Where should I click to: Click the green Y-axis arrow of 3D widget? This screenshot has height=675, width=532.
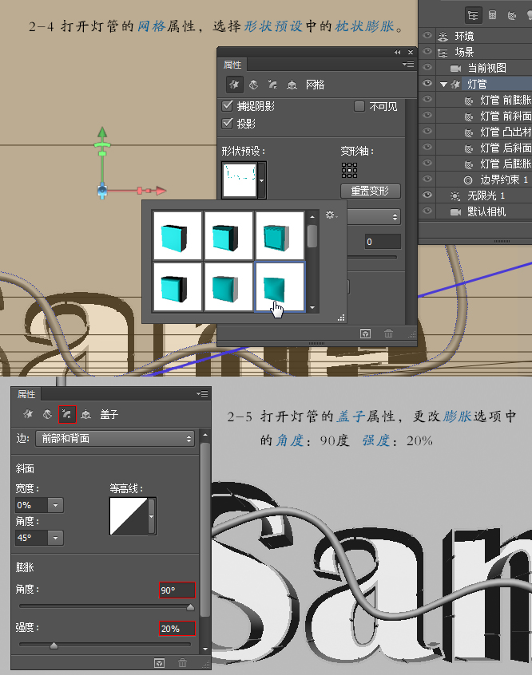click(x=102, y=132)
